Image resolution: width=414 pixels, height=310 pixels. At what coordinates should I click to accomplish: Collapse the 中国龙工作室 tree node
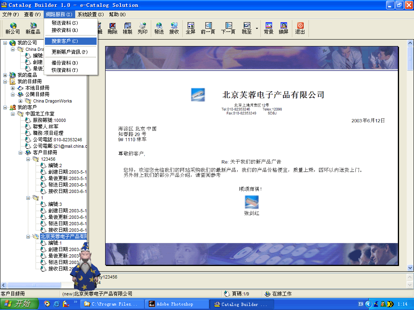pyautogui.click(x=13, y=114)
